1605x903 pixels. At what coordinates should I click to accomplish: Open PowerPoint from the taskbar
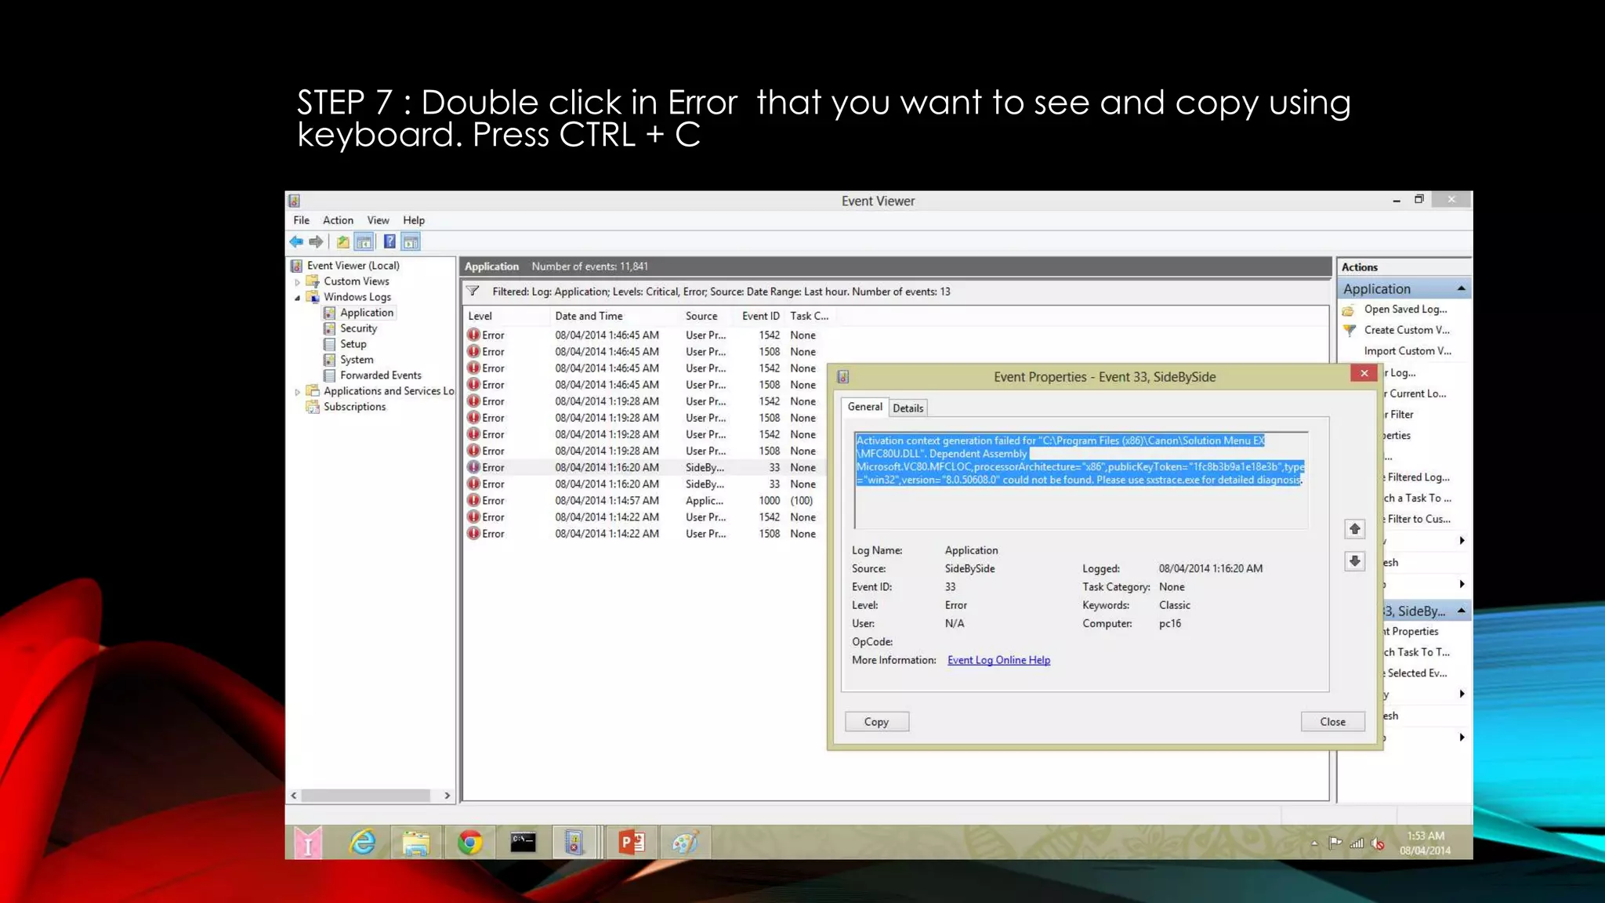pyautogui.click(x=632, y=843)
